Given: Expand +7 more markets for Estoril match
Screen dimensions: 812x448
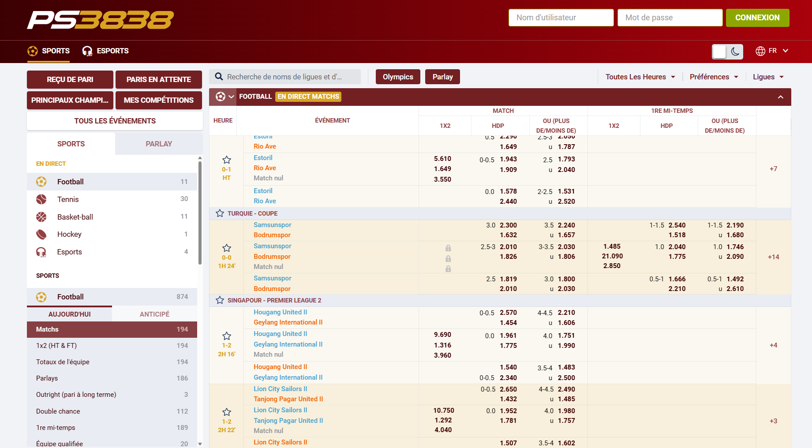Looking at the screenshot, I should [x=774, y=169].
